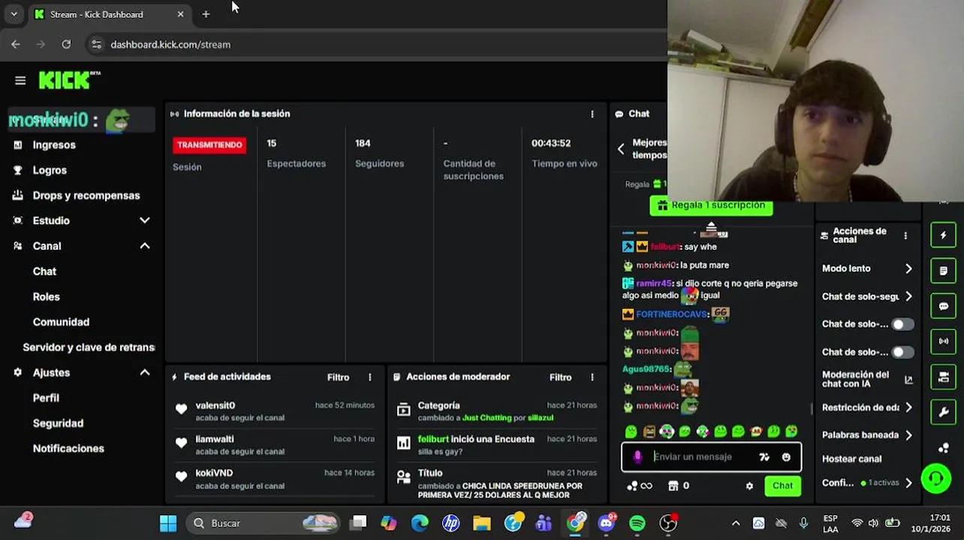
Task: Open Drops y recompensas in sidebar
Action: pyautogui.click(x=86, y=196)
